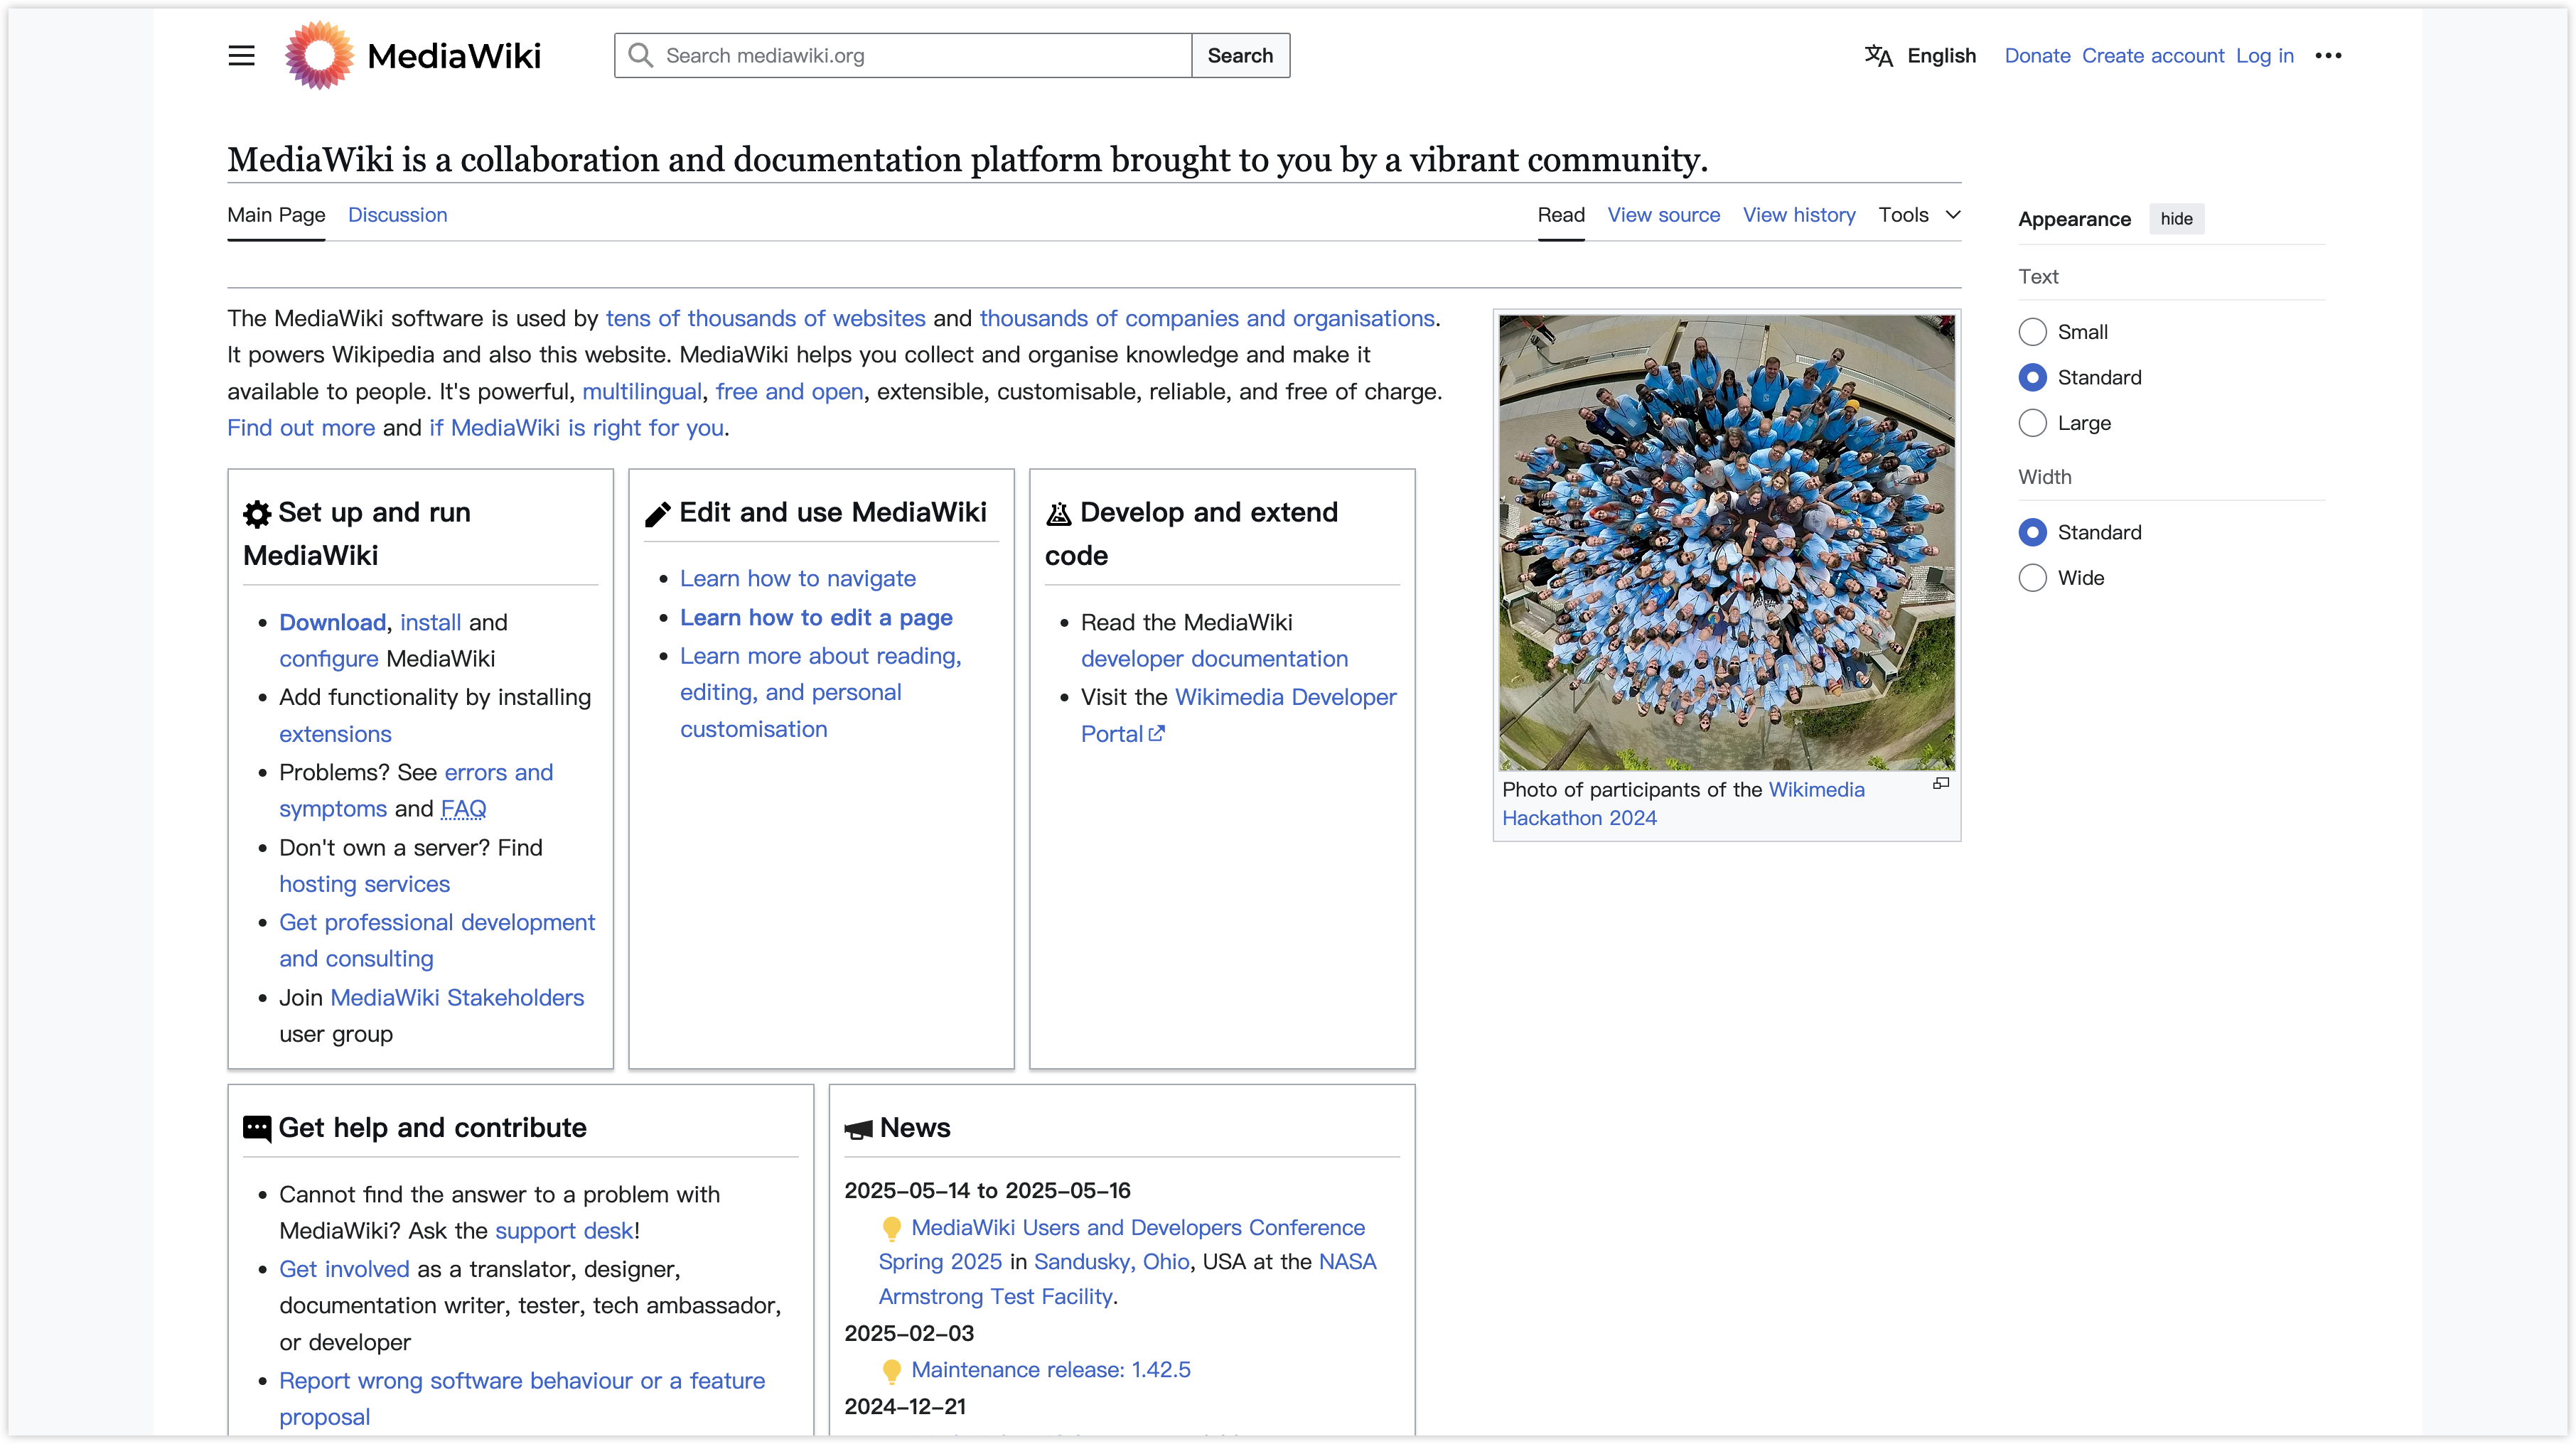Open Sandusky, Ohio link
2576x1444 pixels.
coord(1111,1262)
